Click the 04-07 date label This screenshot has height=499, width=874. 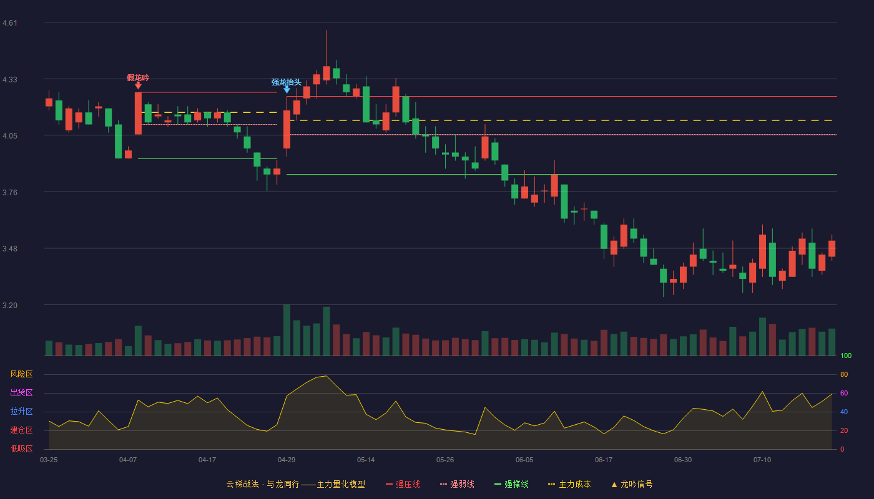(x=128, y=460)
